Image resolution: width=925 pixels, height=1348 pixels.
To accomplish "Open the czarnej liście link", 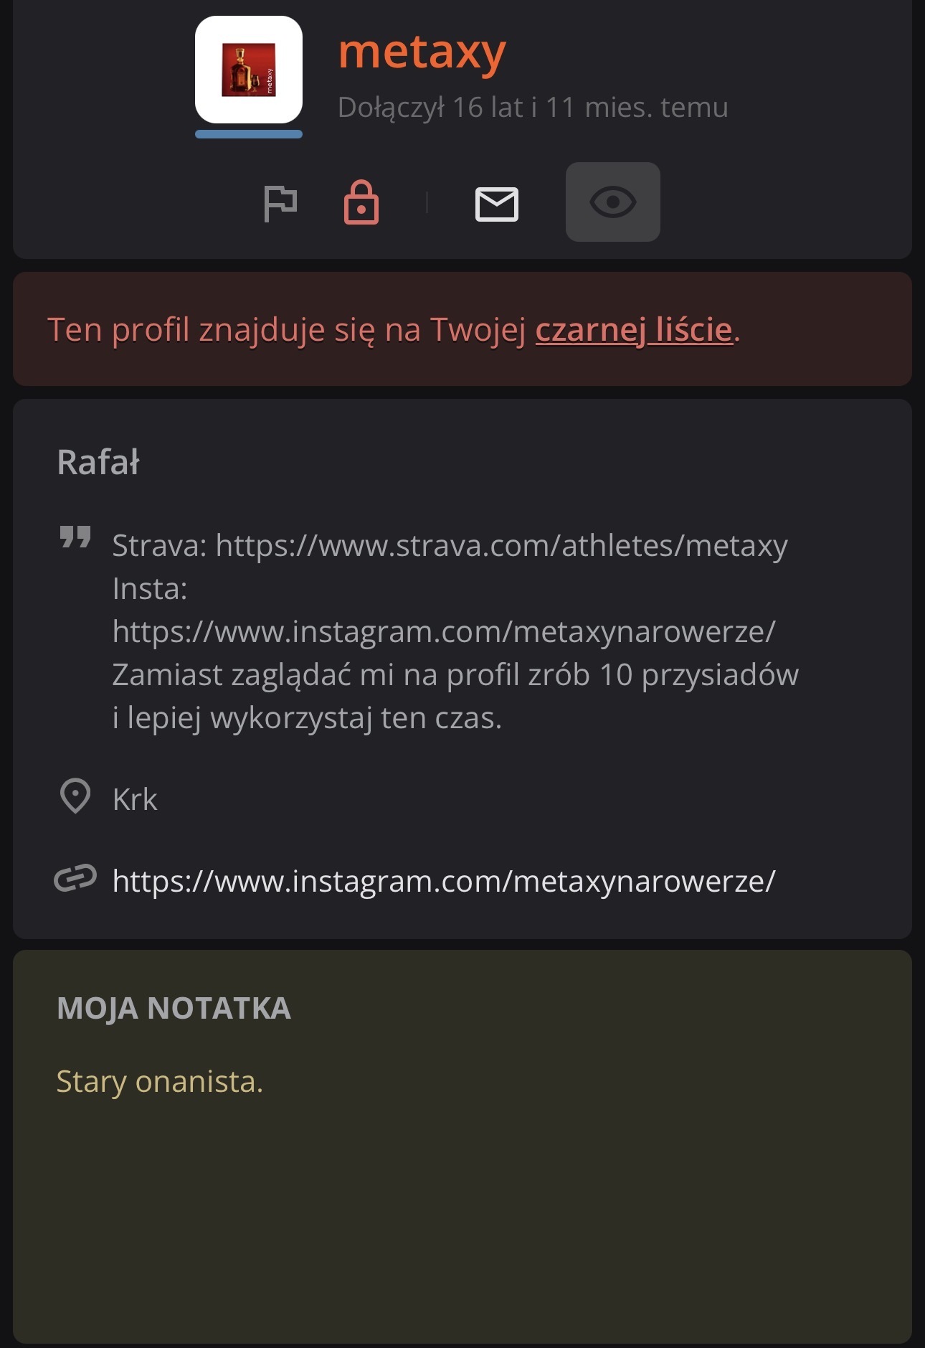I will tap(634, 330).
